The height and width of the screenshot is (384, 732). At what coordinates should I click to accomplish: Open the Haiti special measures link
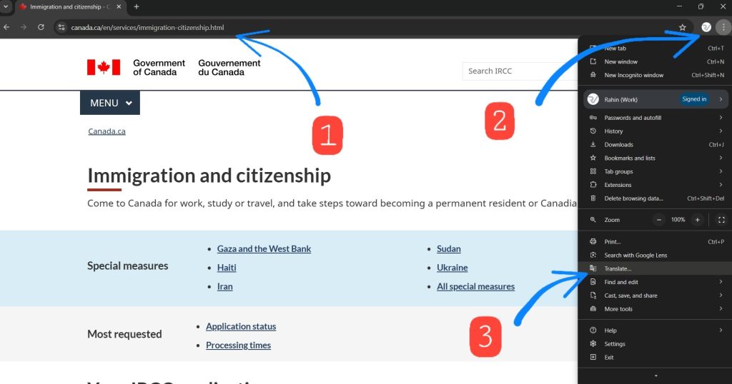pos(227,268)
